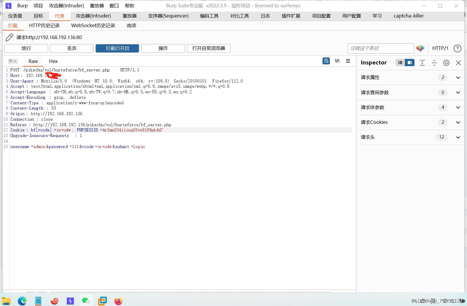The height and width of the screenshot is (306, 467).
Task: Open 仪表盘 dashboard tab
Action: (15, 16)
